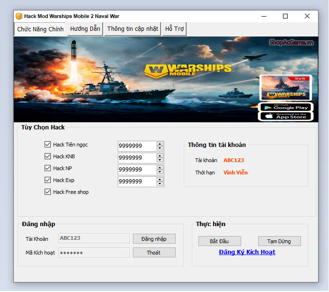
Task: Decrease Hack KNB value with down arrow
Action: 160,160
